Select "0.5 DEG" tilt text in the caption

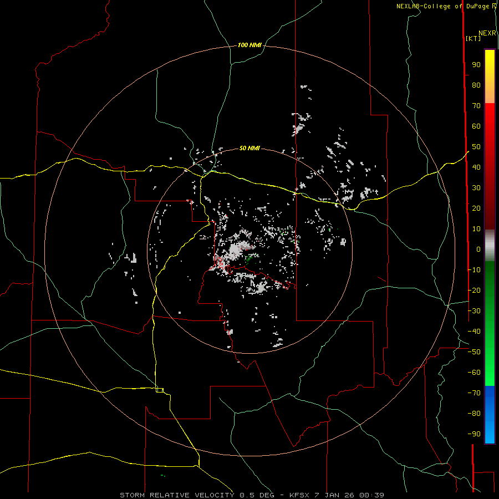(x=257, y=495)
